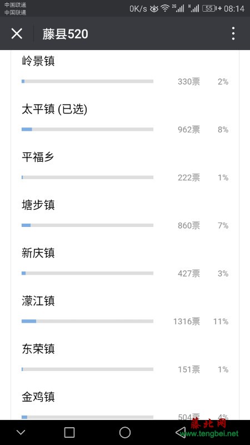Image resolution: width=250 pixels, height=445 pixels.
Task: Tap the battery indicator in status bar
Action: [x=210, y=8]
